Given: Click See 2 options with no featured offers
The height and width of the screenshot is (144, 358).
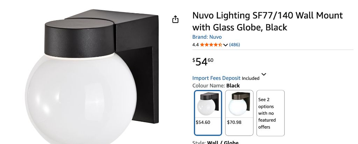Looking at the screenshot, I should pos(271,113).
